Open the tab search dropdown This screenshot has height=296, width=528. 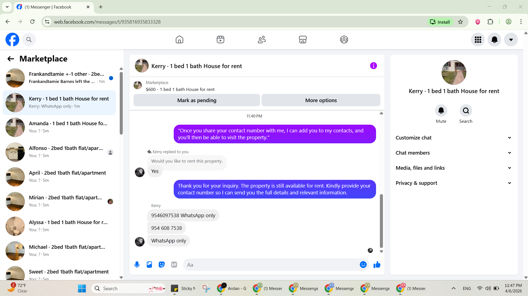click(x=7, y=7)
